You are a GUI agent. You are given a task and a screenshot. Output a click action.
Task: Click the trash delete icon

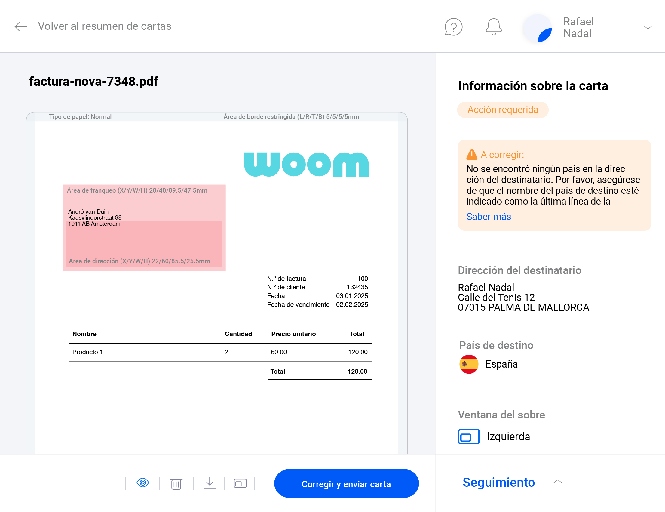[176, 484]
